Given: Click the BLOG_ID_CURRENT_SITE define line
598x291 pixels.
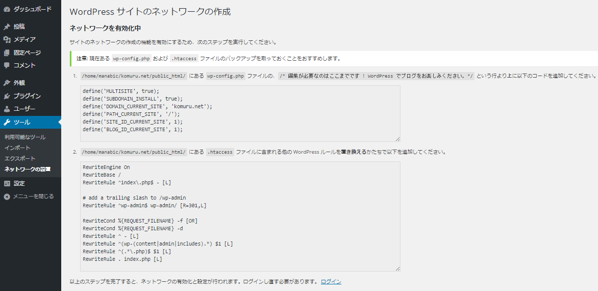Looking at the screenshot, I should click(x=133, y=129).
